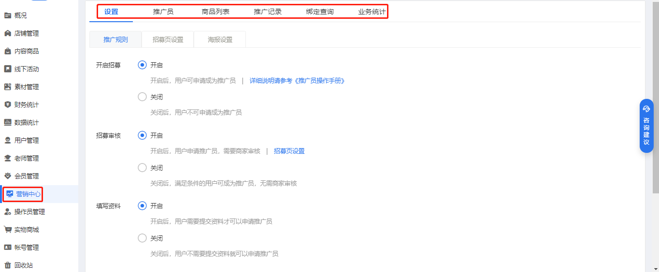Viewport: 659px width, 272px height.
Task: Open 实物商城 menu item
Action: point(39,230)
